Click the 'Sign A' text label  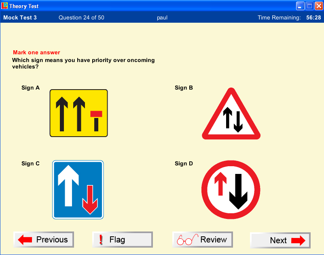[x=30, y=88]
